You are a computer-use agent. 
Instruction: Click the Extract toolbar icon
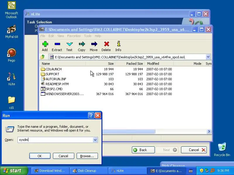coord(57,44)
